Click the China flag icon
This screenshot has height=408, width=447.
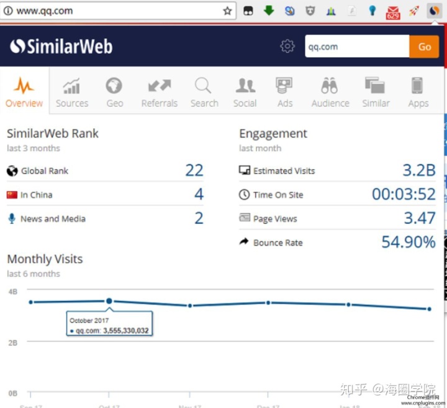click(12, 195)
